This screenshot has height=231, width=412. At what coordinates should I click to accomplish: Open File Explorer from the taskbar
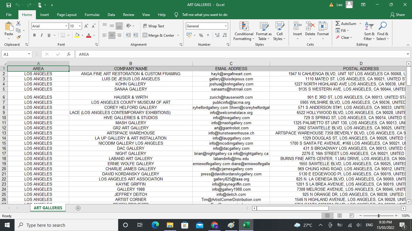point(170,225)
